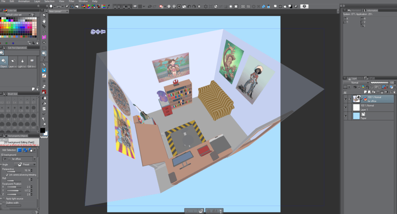Image resolution: width=397 pixels, height=214 pixels.
Task: Choose the Light table sub tool
Action: coord(22,62)
